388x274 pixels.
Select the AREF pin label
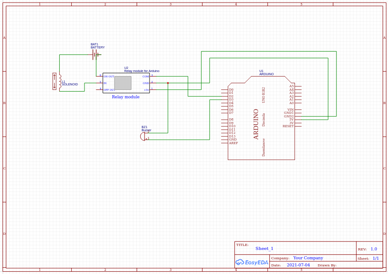point(234,144)
